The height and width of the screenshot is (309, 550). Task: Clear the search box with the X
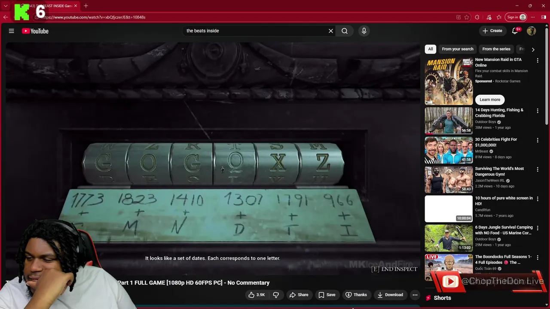click(331, 31)
